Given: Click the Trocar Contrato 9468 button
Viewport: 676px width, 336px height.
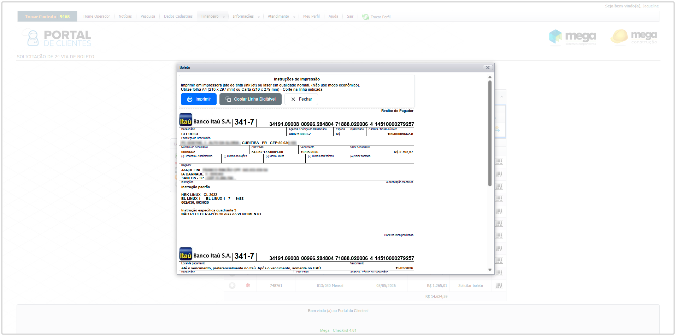Looking at the screenshot, I should point(47,17).
